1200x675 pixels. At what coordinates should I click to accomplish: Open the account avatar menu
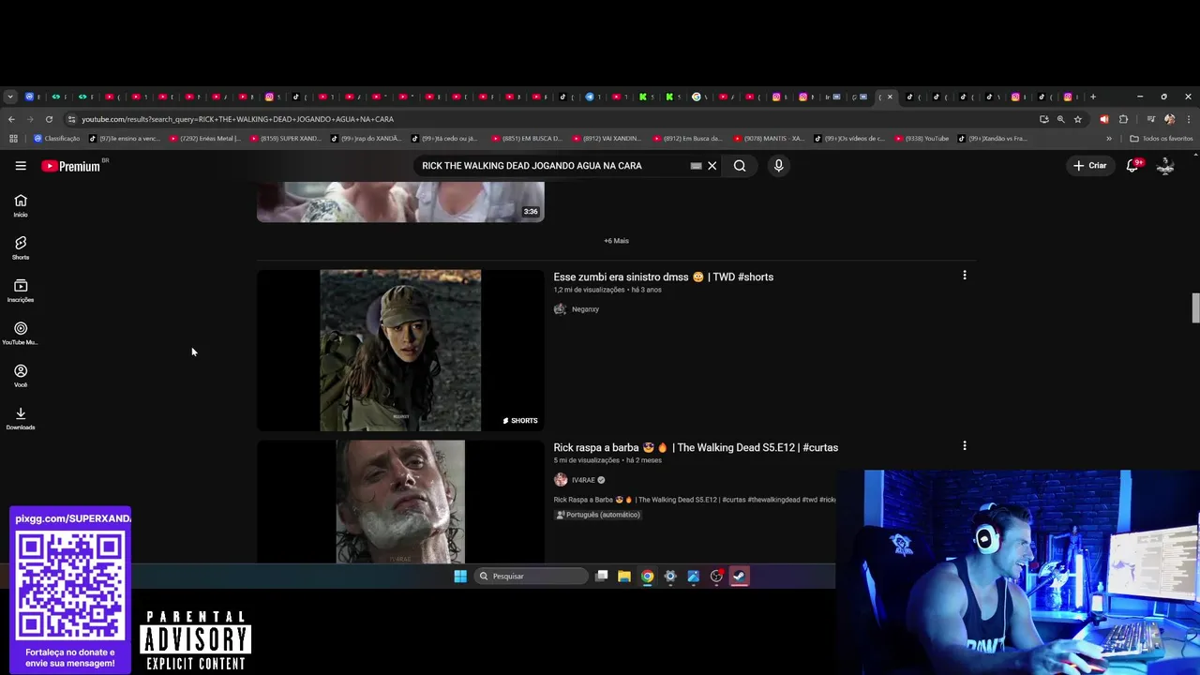point(1165,166)
